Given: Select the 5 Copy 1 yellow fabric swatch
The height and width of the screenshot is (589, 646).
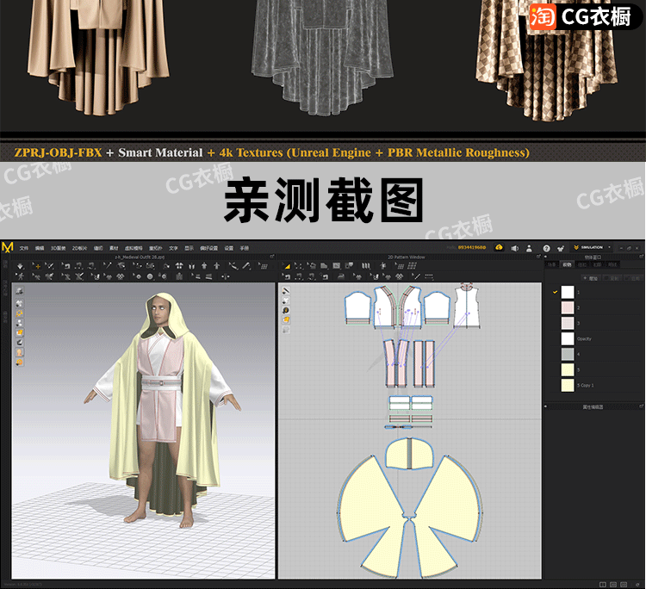Looking at the screenshot, I should tap(568, 385).
